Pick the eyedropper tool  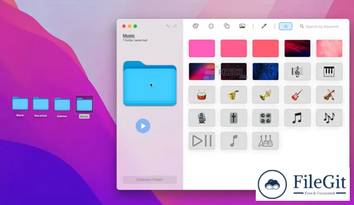coord(264,26)
